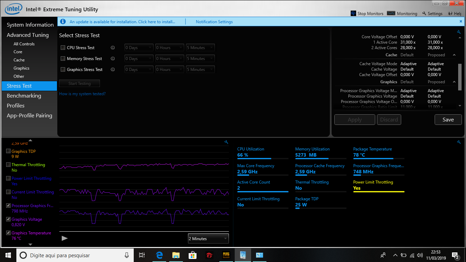Launch Microsoft Edge from the taskbar

pyautogui.click(x=159, y=255)
